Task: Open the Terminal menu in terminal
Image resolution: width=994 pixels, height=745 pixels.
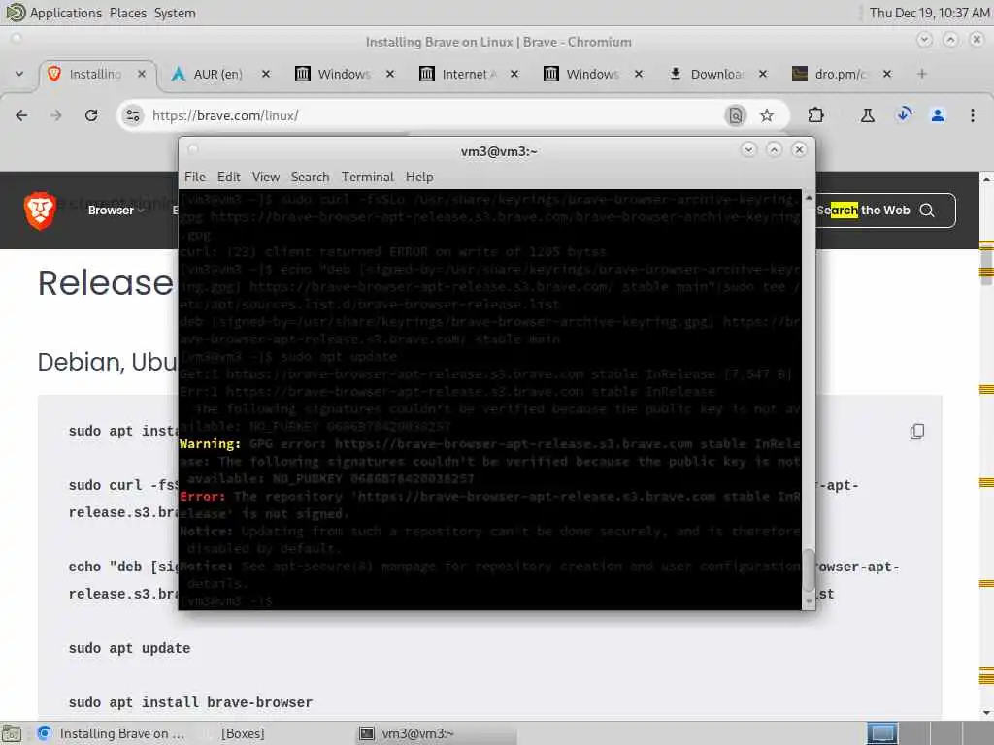Action: (368, 177)
